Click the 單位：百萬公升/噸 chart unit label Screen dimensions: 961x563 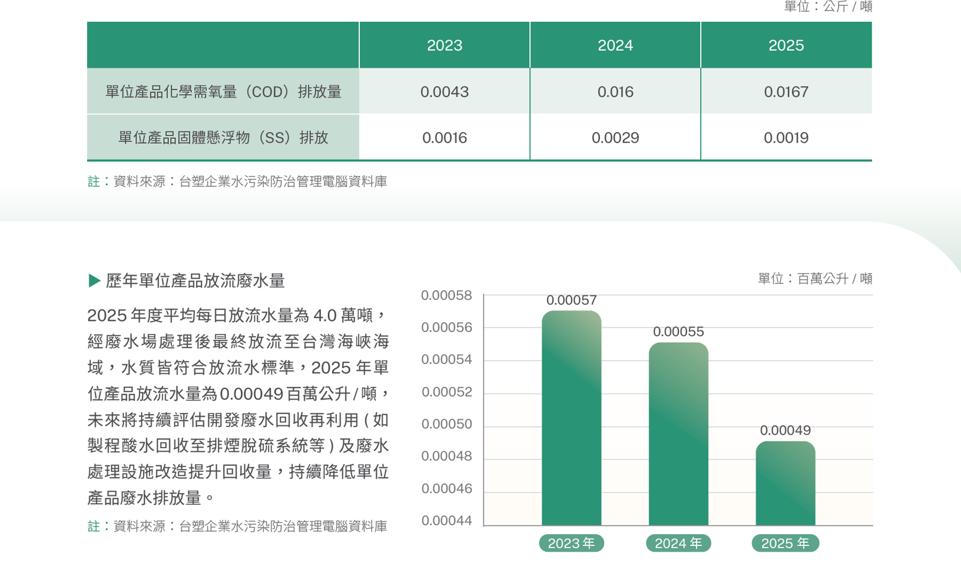tap(815, 279)
